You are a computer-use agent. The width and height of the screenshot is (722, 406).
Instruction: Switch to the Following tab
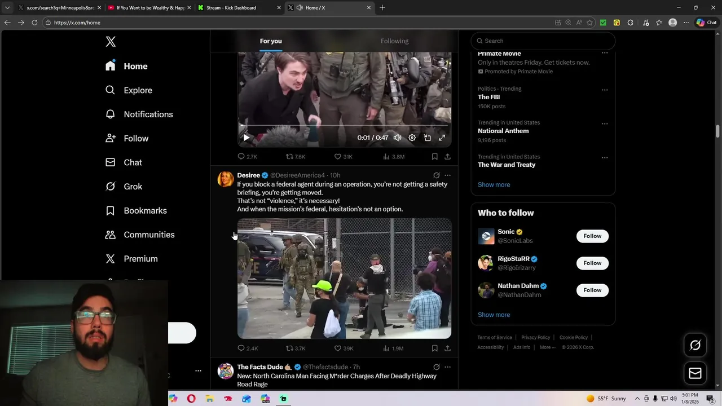click(395, 41)
